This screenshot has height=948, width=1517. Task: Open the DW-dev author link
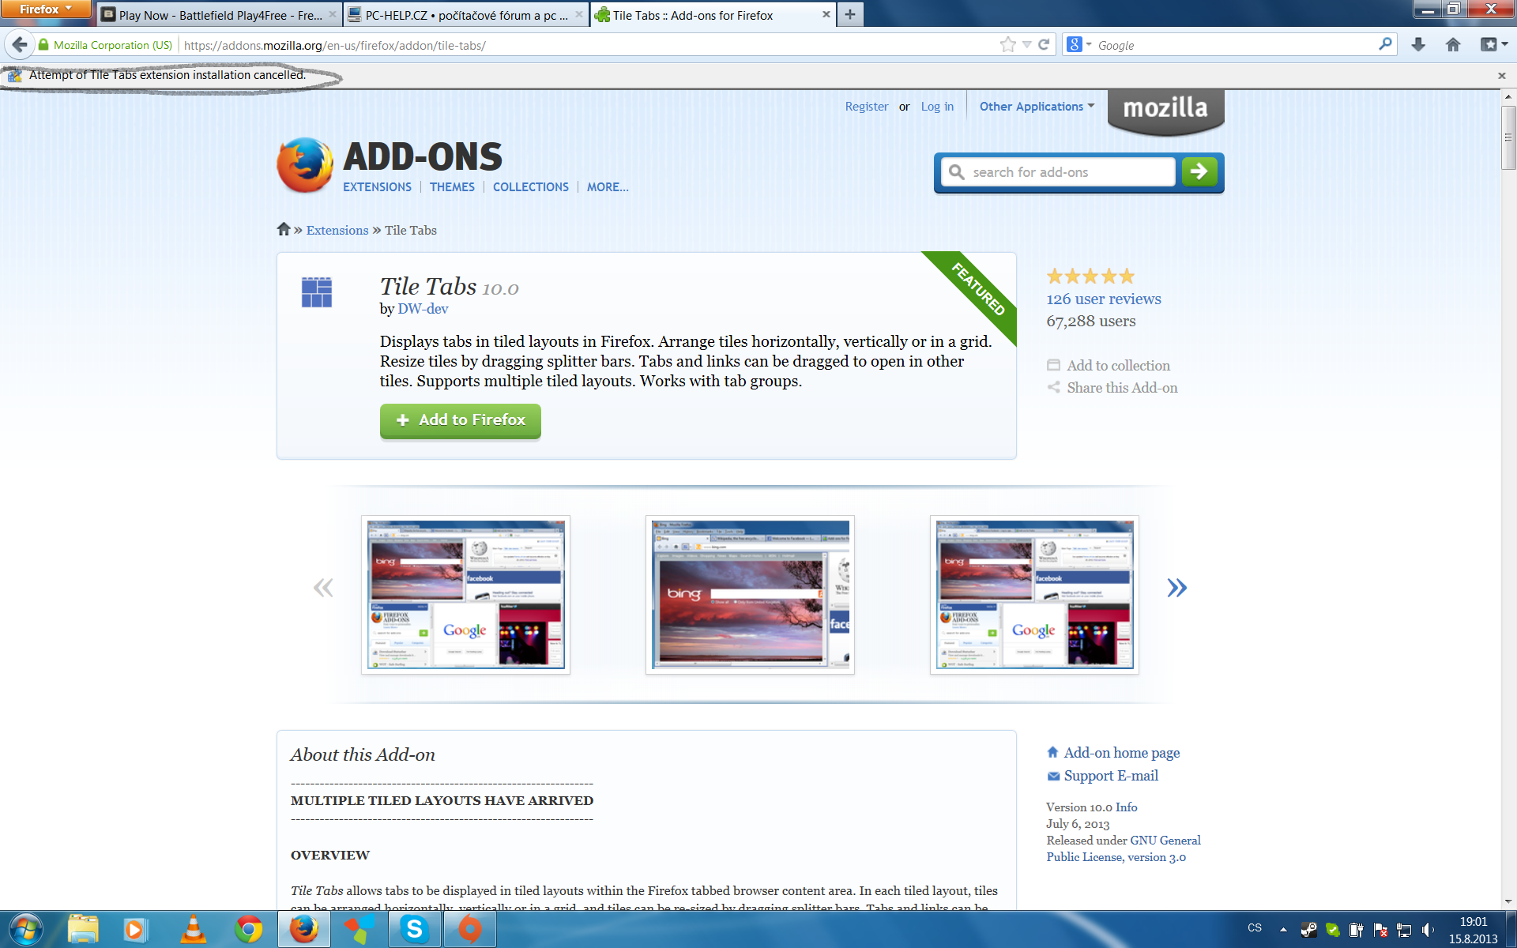click(x=423, y=309)
